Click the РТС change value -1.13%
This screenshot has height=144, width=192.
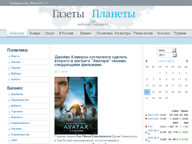coord(184,127)
